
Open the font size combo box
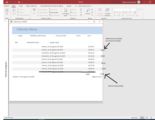[133, 10]
